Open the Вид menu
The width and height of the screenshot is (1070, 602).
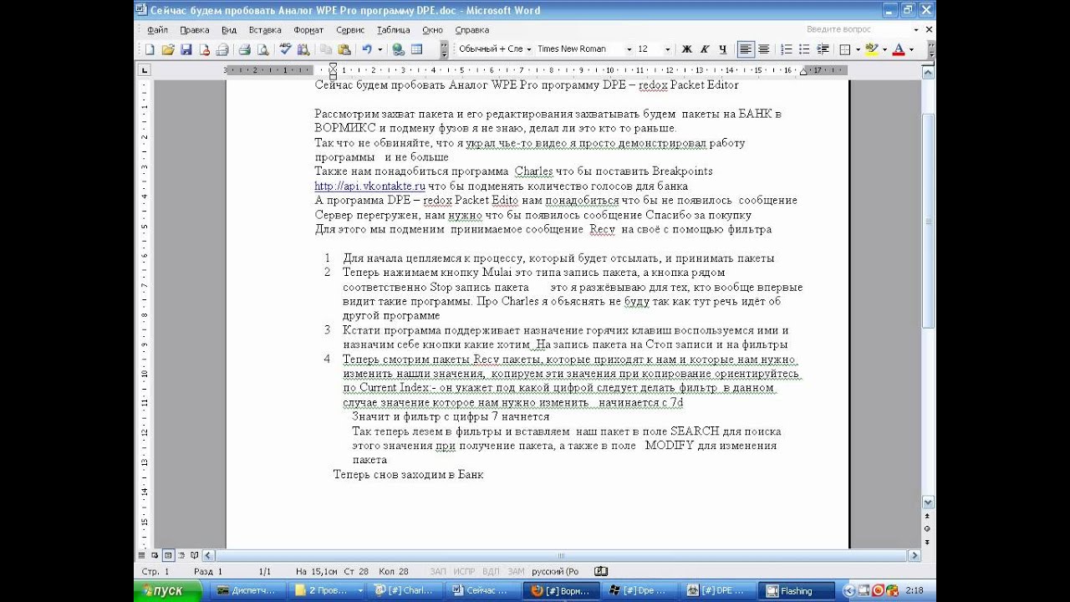tap(229, 30)
